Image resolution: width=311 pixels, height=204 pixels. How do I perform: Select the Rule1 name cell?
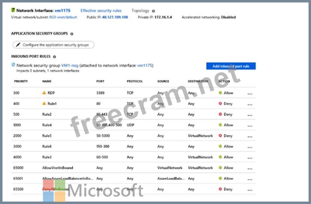(x=52, y=103)
